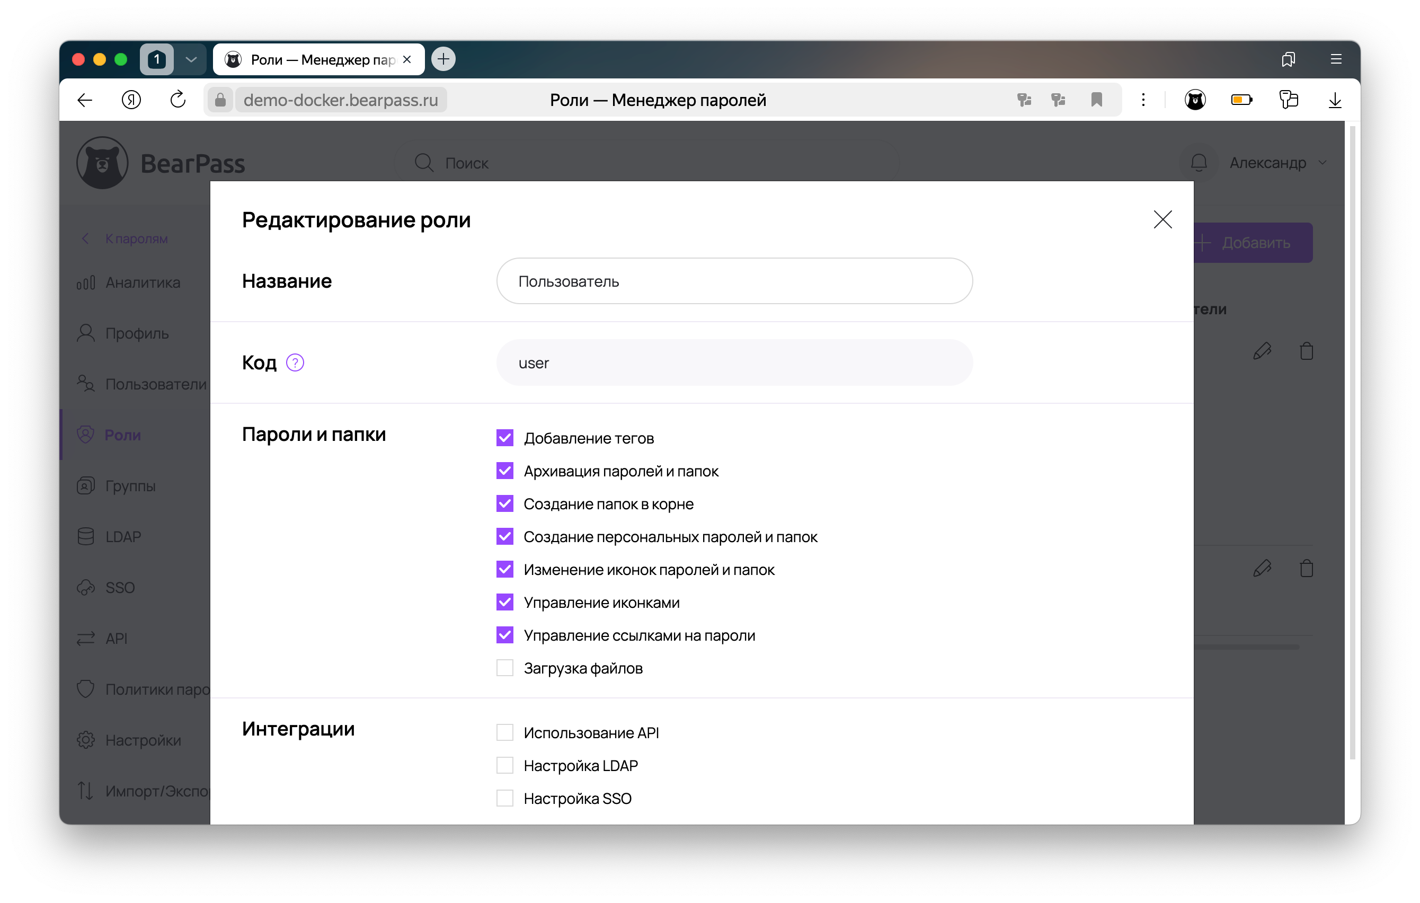Click the browser bookmark icon in address bar
Image resolution: width=1420 pixels, height=903 pixels.
pos(1096,100)
